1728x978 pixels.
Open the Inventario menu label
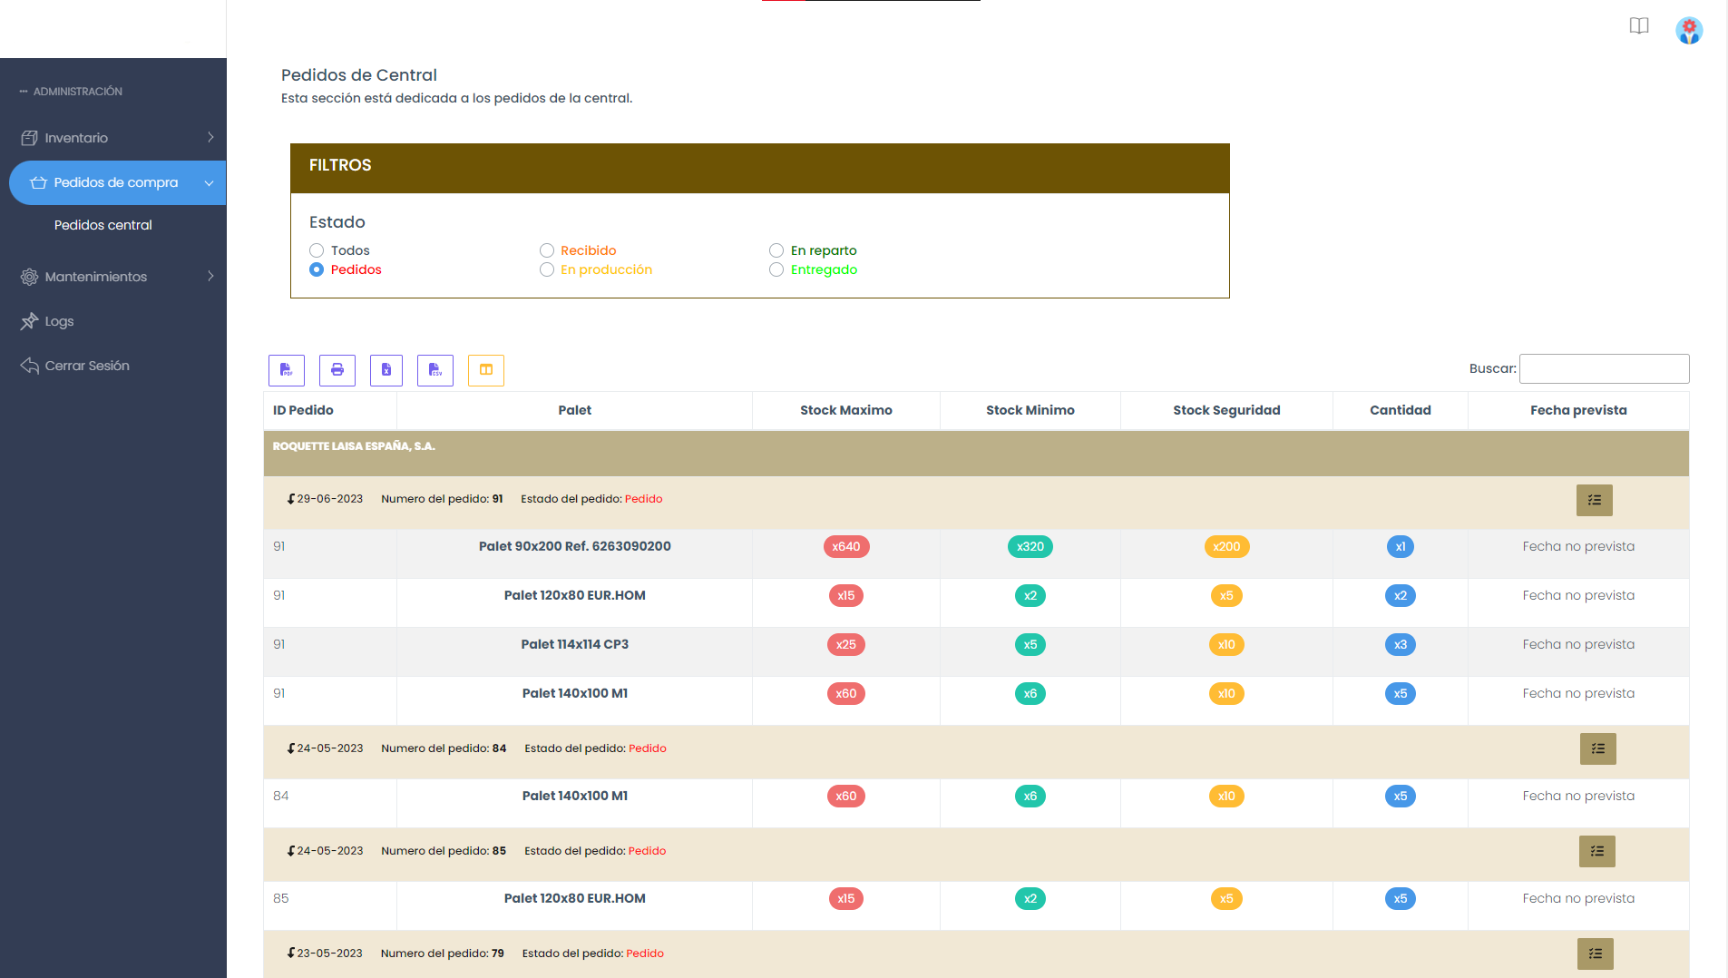(76, 138)
